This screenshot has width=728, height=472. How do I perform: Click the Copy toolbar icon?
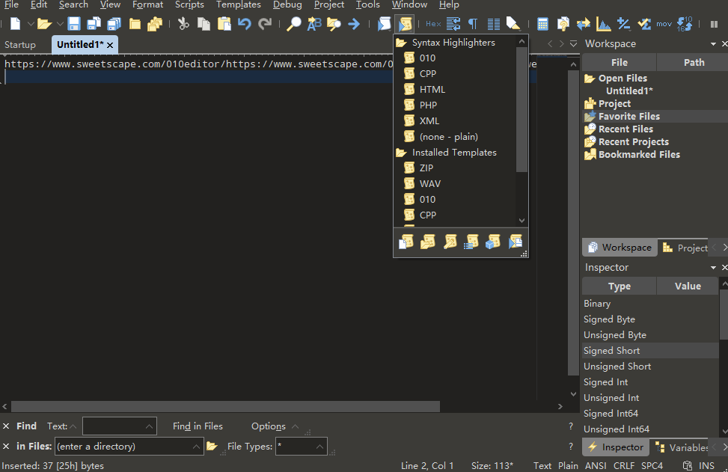[x=204, y=24]
